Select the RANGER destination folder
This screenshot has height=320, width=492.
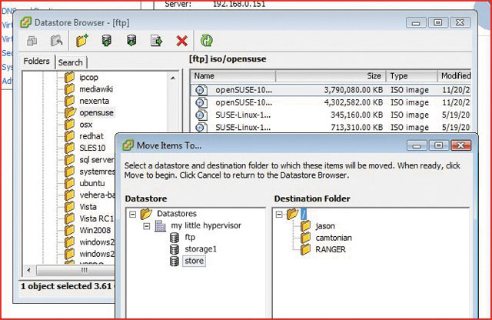point(331,250)
